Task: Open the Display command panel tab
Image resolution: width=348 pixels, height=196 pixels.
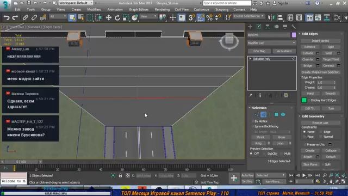Action: (285, 27)
